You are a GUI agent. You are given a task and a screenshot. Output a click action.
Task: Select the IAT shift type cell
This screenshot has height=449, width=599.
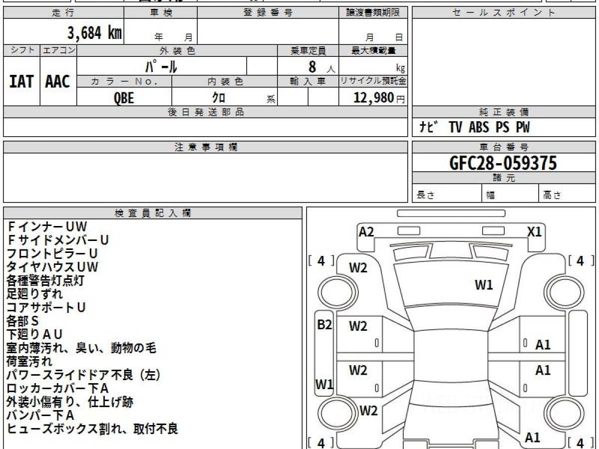pos(21,81)
